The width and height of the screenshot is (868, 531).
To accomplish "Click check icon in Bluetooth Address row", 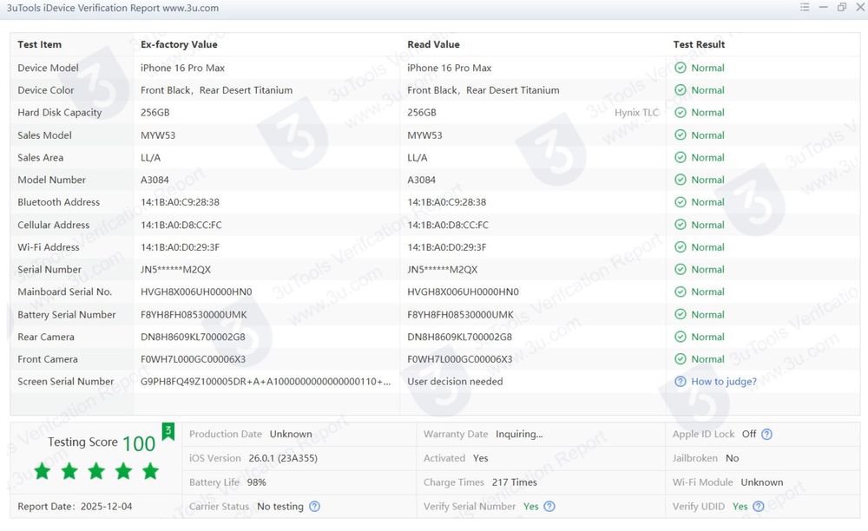I will 681,202.
